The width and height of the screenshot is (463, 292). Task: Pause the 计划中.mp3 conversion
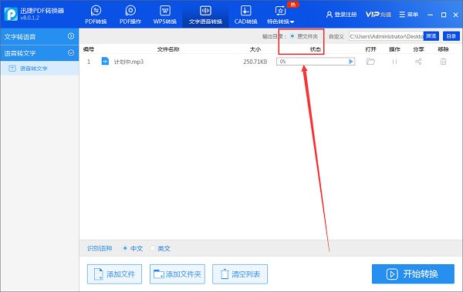pos(394,62)
